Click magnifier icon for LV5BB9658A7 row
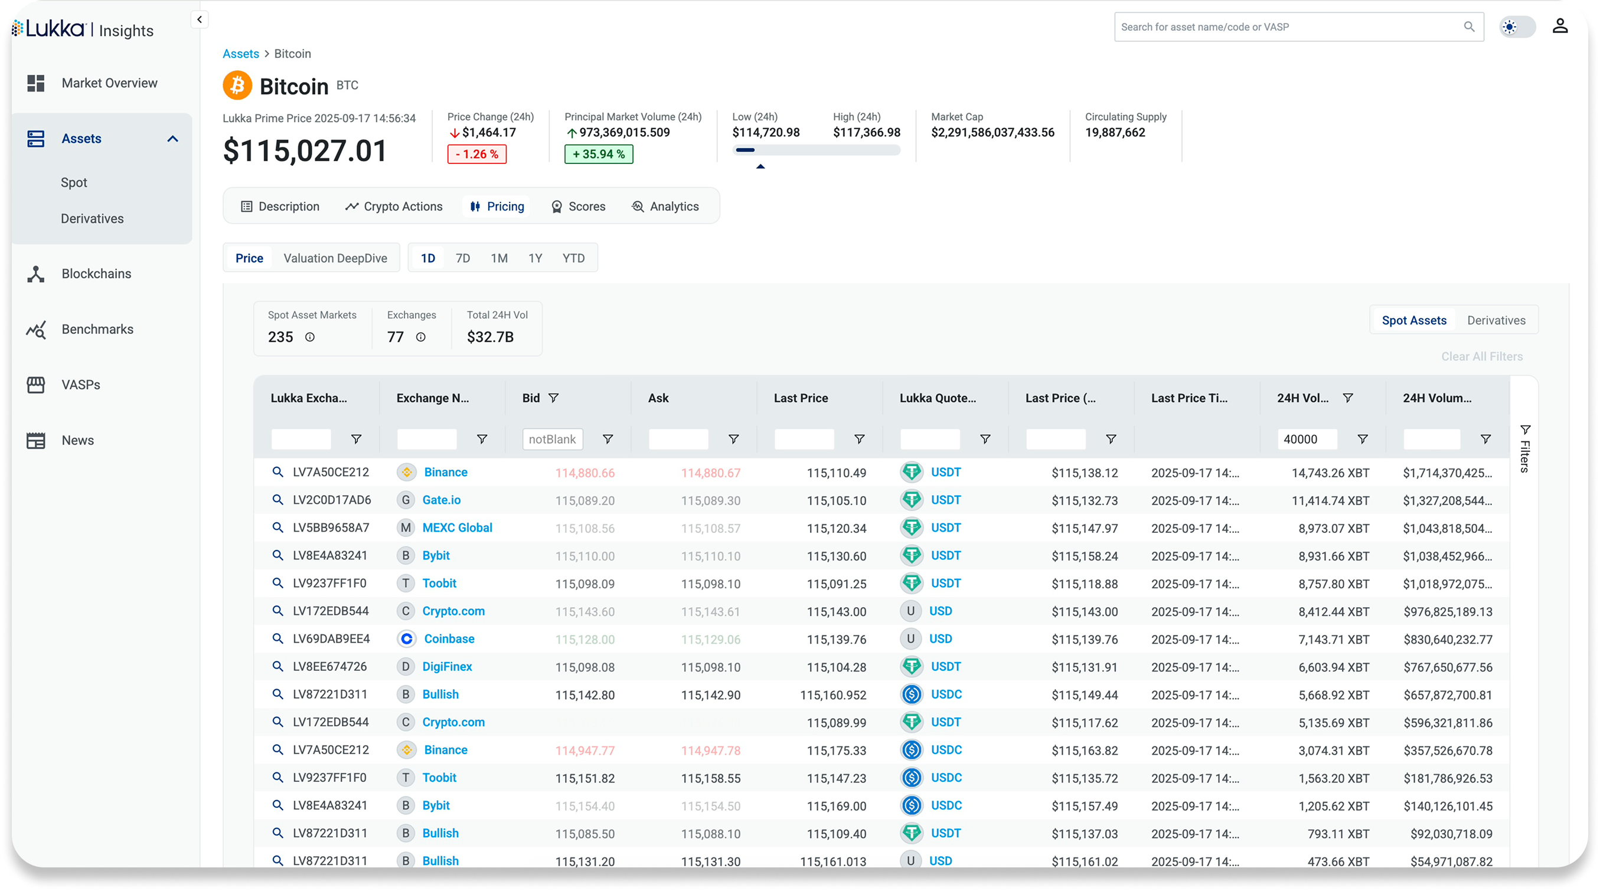Screen dimensions: 1600x891 coord(277,528)
